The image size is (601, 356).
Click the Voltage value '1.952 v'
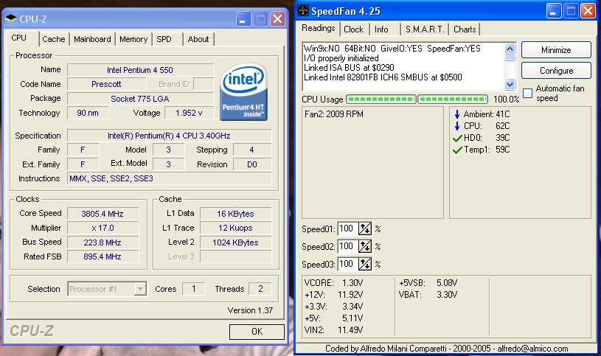pyautogui.click(x=189, y=113)
